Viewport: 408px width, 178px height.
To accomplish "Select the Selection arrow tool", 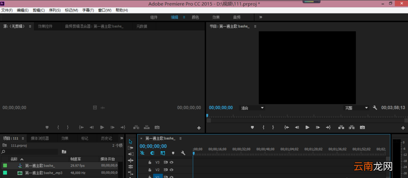I will [131, 141].
